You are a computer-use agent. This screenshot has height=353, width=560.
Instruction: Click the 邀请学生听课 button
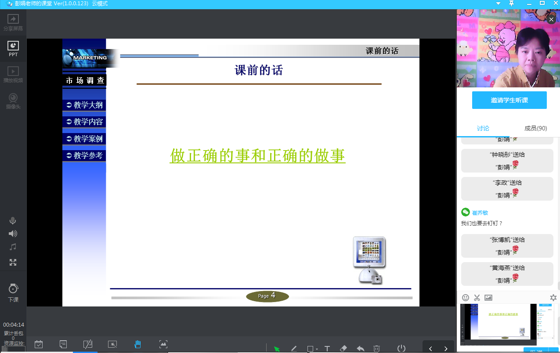coord(509,100)
